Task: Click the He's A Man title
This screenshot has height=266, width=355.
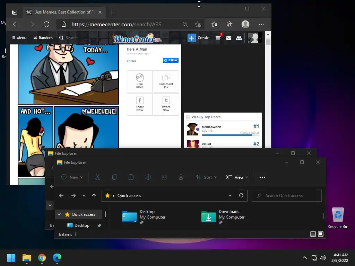Action: click(137, 49)
